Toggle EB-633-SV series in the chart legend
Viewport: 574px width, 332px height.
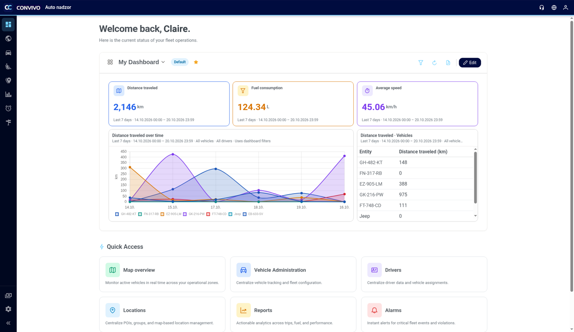(253, 214)
